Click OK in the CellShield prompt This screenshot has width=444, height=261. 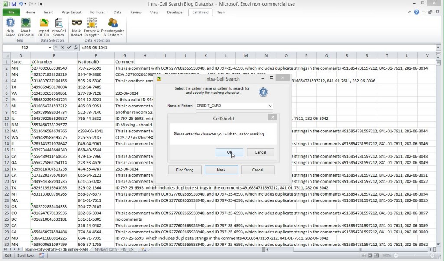tap(229, 152)
